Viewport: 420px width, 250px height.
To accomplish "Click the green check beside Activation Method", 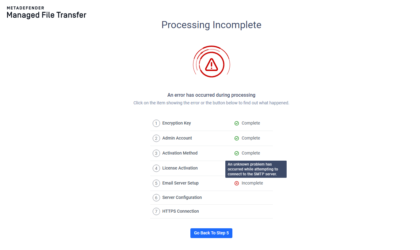I will click(237, 153).
